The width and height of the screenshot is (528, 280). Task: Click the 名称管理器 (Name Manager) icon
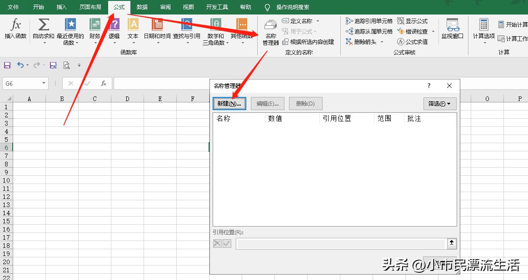[x=270, y=31]
